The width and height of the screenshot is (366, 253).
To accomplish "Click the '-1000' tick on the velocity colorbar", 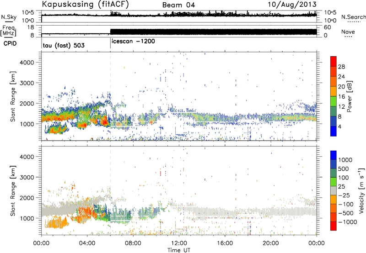I will (x=348, y=222).
